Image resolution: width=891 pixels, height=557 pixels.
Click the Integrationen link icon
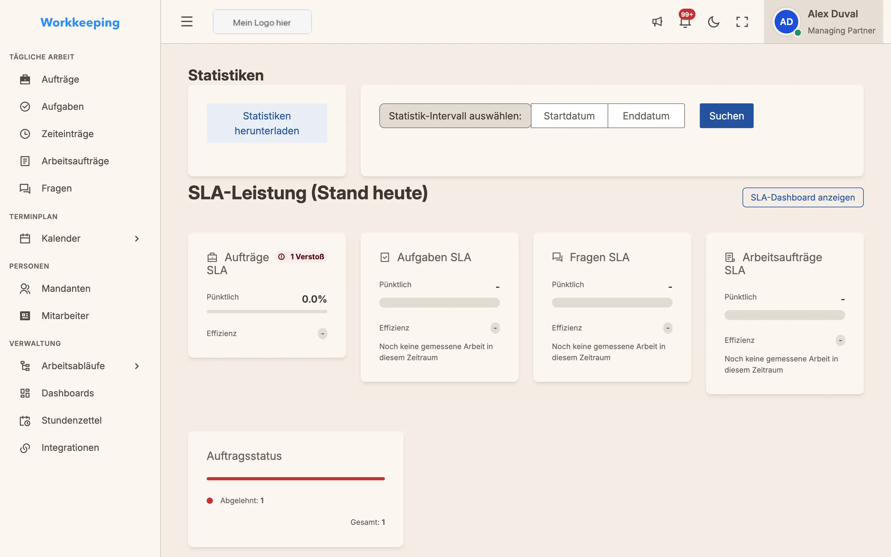pos(25,447)
